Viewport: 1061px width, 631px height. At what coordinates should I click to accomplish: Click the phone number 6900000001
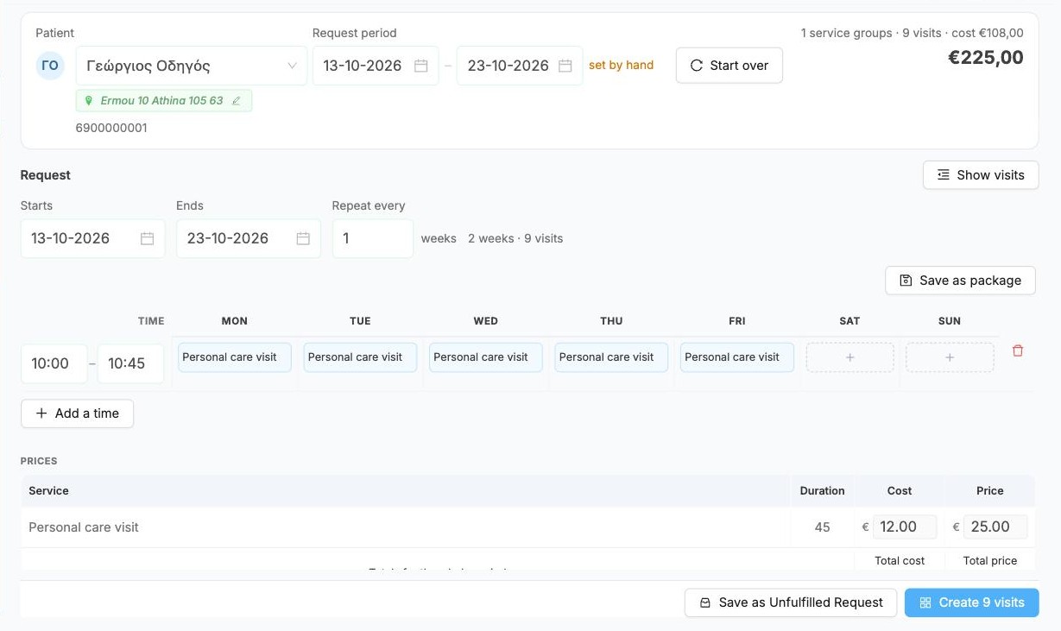[x=111, y=128]
